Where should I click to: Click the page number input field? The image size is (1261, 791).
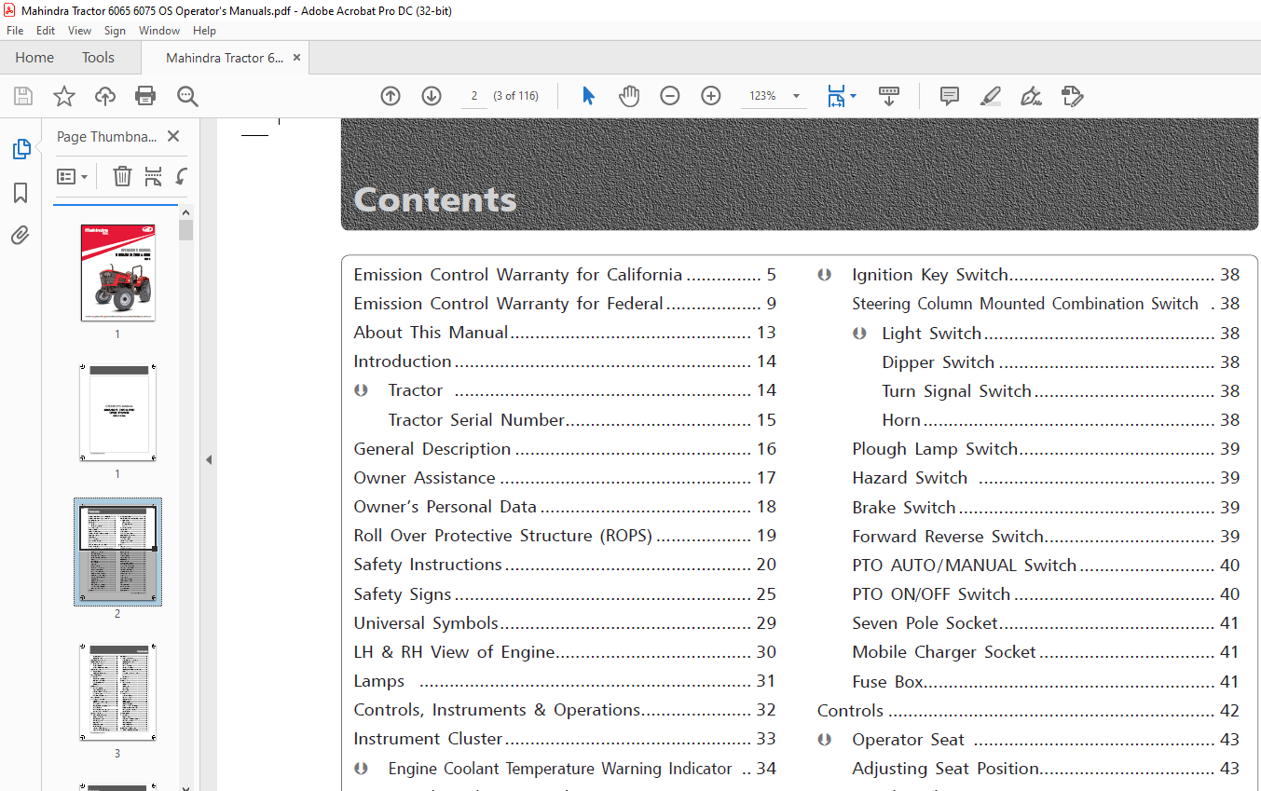474,96
